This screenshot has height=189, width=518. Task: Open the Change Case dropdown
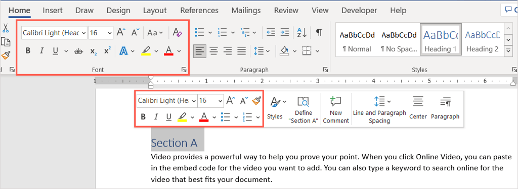155,33
